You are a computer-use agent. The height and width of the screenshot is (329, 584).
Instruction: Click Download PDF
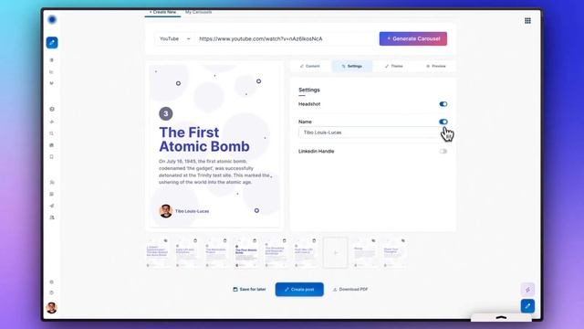[x=350, y=290]
